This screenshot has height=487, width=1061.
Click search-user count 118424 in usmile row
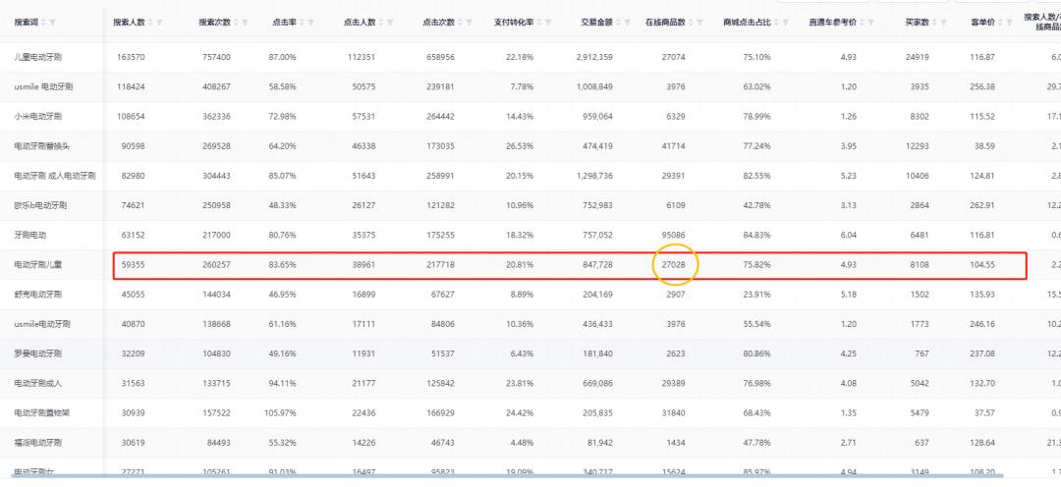pos(130,86)
